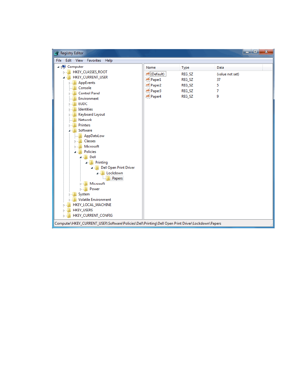Open the File menu
The height and width of the screenshot is (377, 291).
(x=59, y=60)
